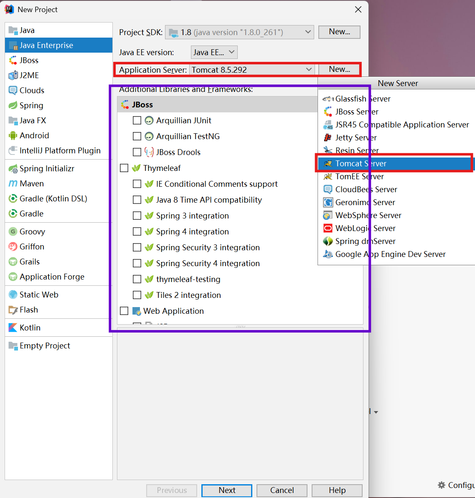The height and width of the screenshot is (498, 475).
Task: Click the WebSphere Server icon
Action: 328,215
